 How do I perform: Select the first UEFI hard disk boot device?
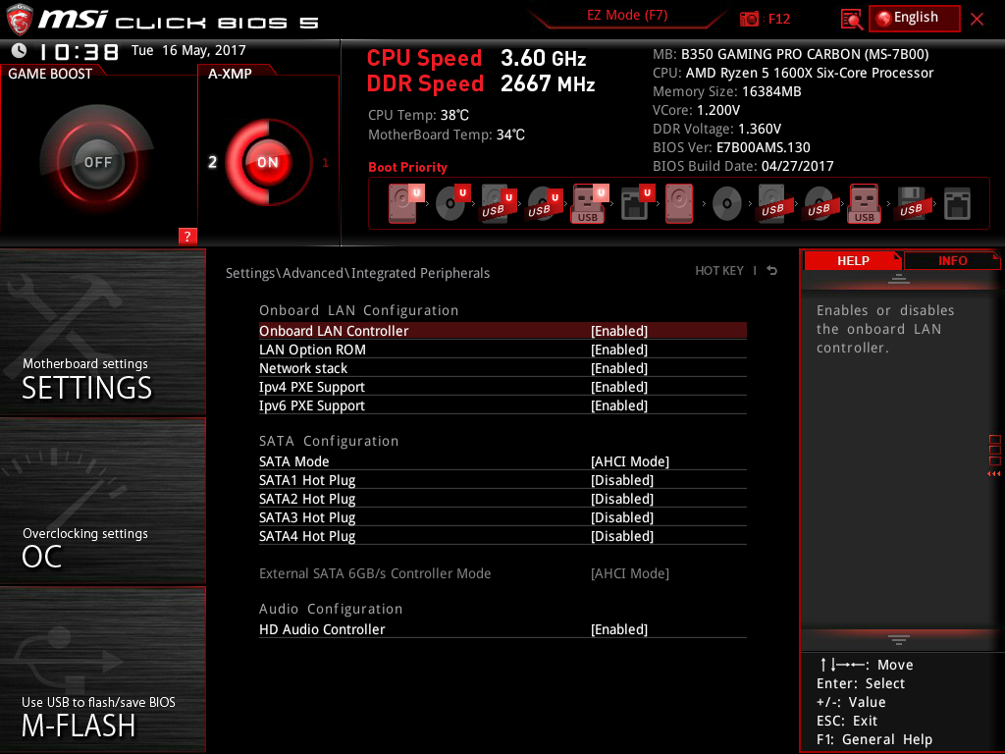point(405,204)
